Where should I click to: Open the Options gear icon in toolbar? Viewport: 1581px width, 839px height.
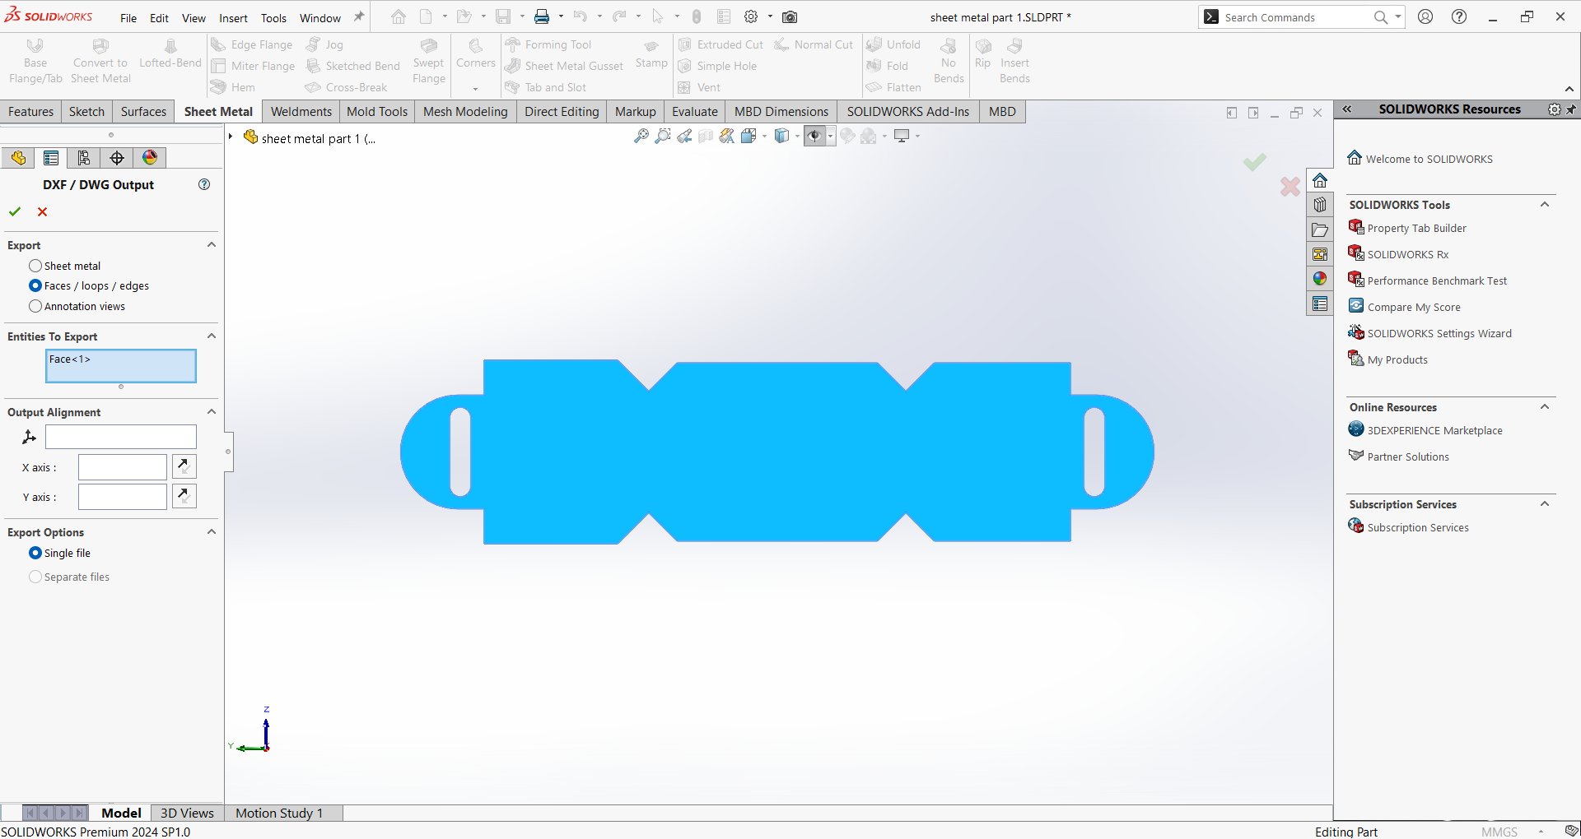pyautogui.click(x=751, y=16)
